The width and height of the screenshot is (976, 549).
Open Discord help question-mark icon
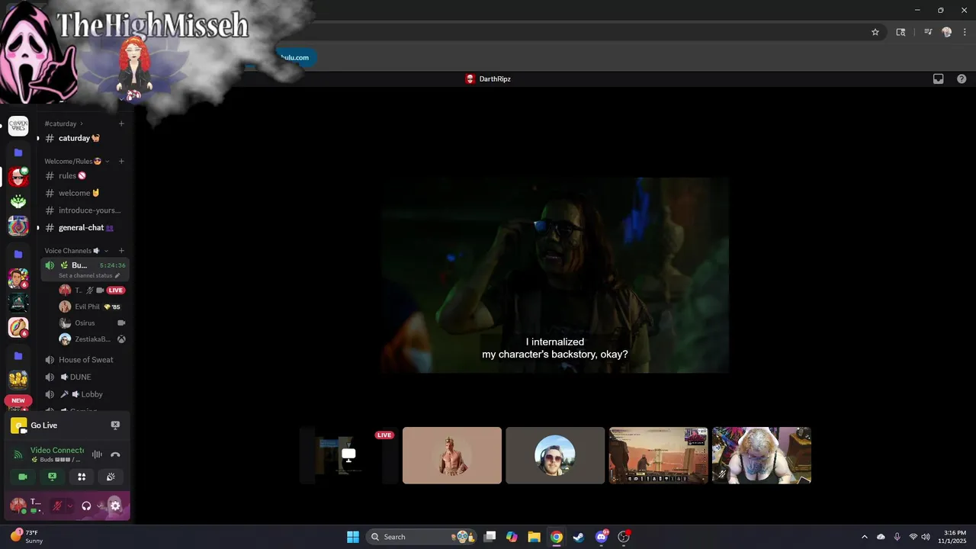coord(962,79)
